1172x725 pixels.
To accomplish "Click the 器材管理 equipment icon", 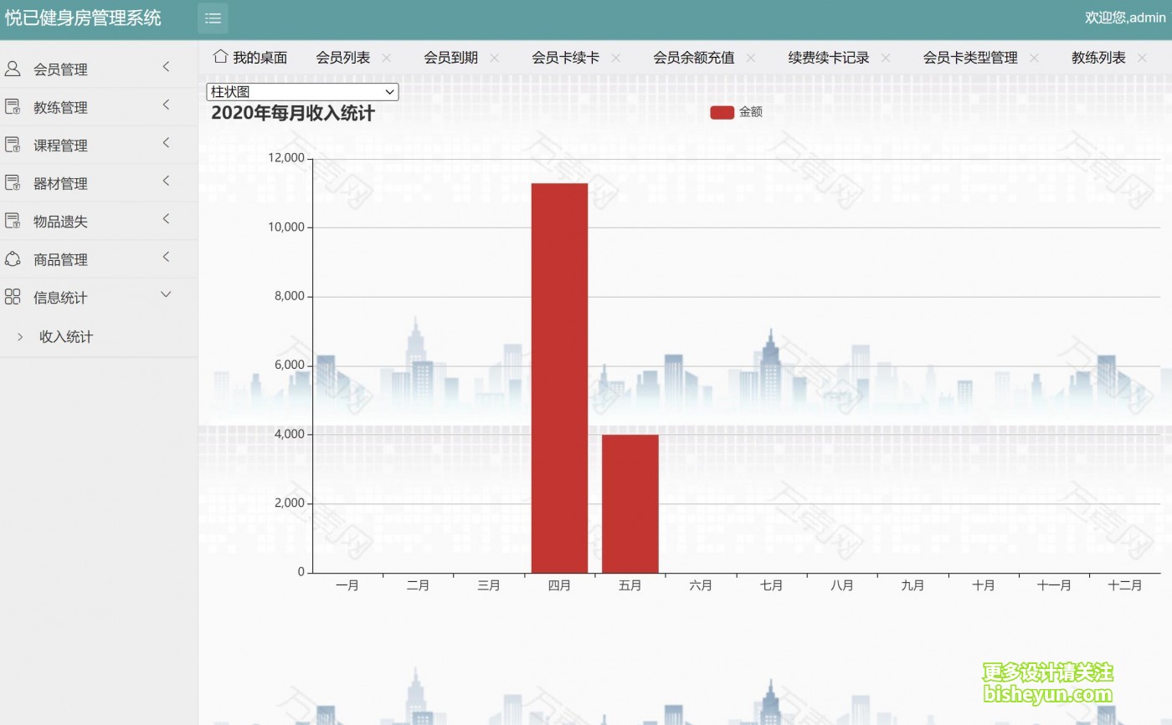I will (12, 182).
